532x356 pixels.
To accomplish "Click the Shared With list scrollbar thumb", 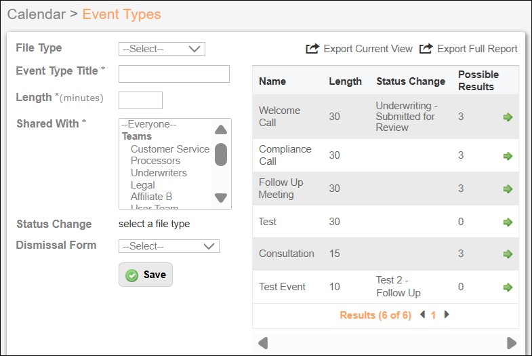I will 221,155.
